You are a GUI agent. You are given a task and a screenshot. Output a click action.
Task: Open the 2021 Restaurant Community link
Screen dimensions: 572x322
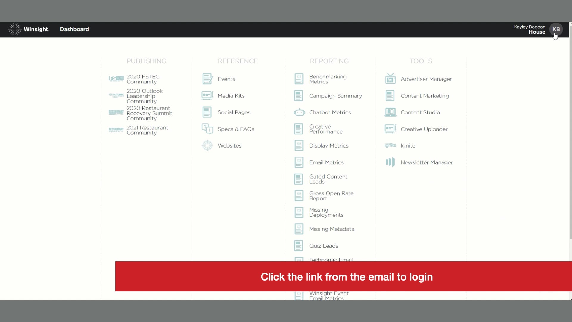[x=147, y=130]
